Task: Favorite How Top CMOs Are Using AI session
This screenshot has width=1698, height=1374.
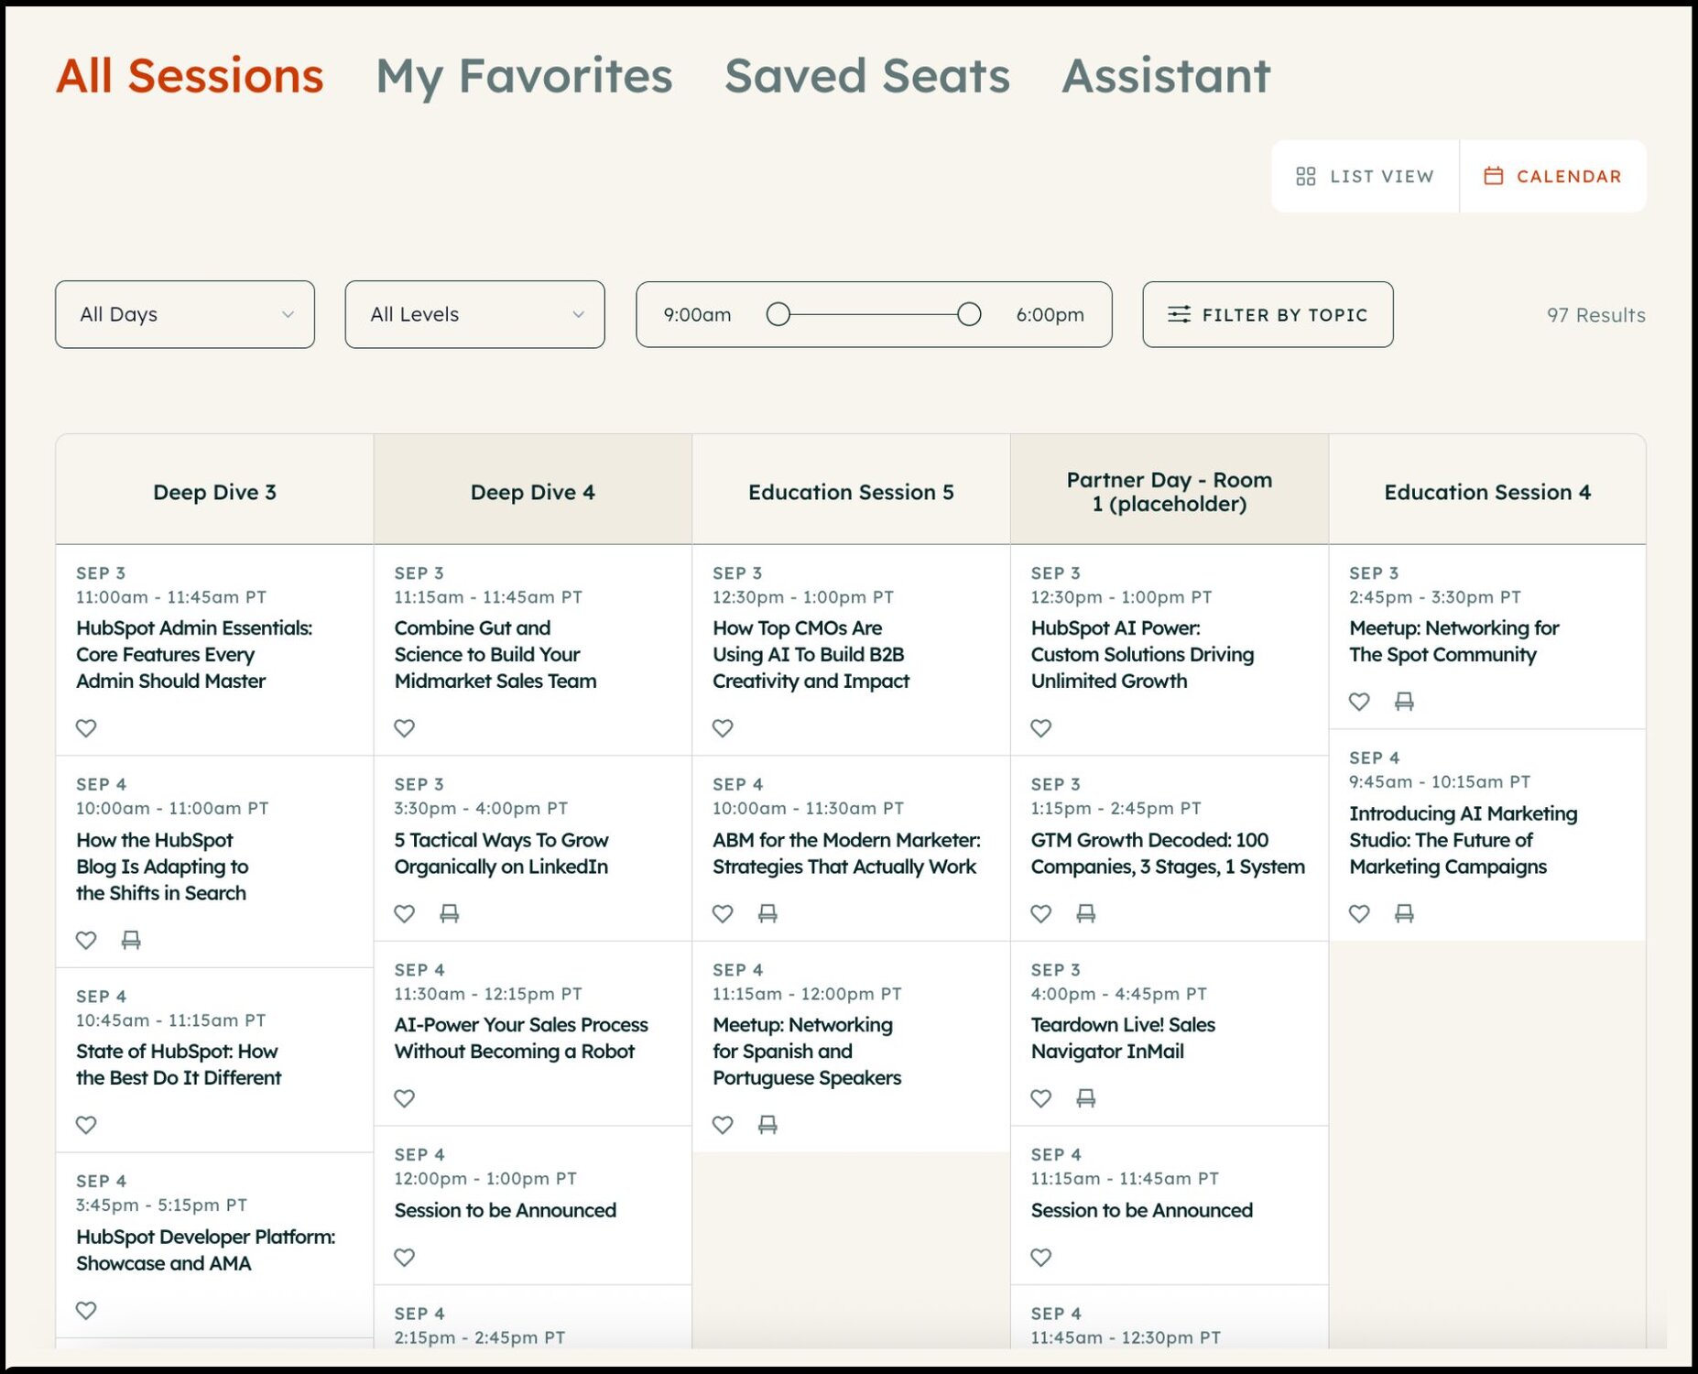Action: click(x=723, y=728)
